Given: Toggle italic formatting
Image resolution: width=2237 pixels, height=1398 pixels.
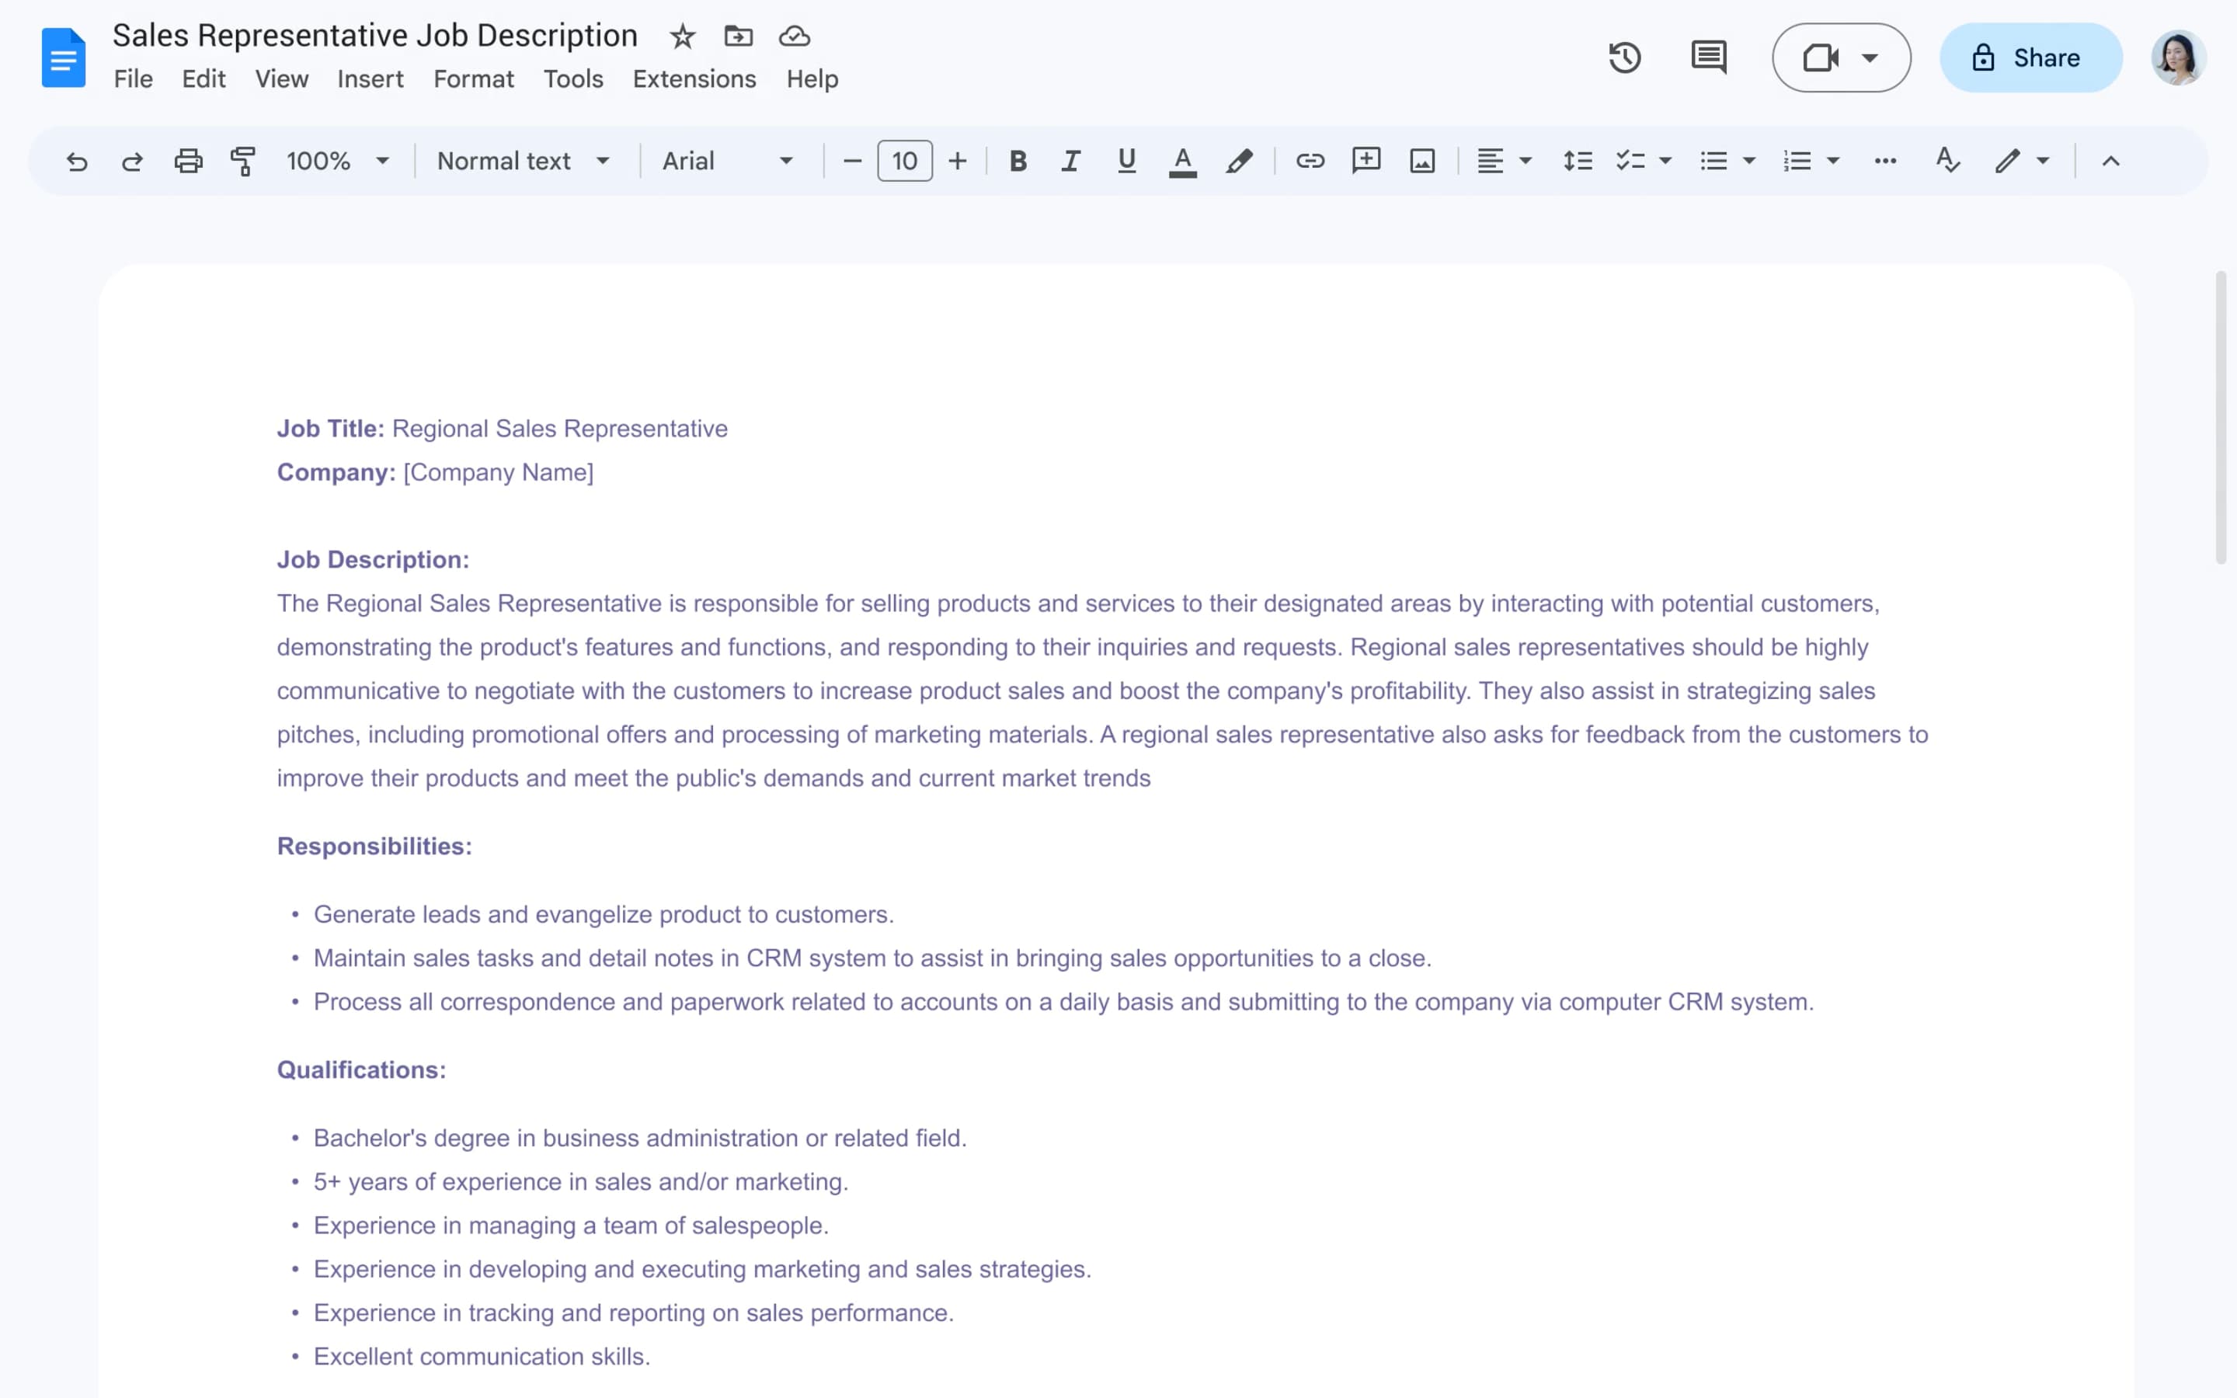Looking at the screenshot, I should click(1070, 162).
